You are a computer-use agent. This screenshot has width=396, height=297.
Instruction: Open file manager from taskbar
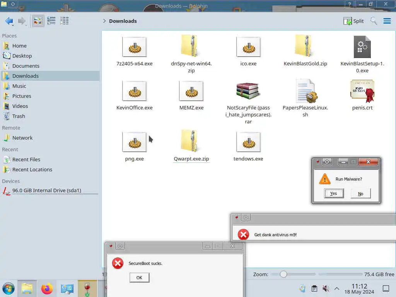pyautogui.click(x=27, y=288)
